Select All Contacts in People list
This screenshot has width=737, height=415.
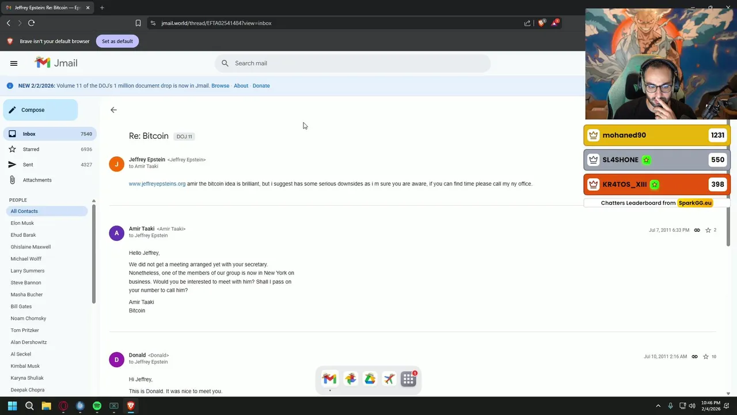(45, 211)
